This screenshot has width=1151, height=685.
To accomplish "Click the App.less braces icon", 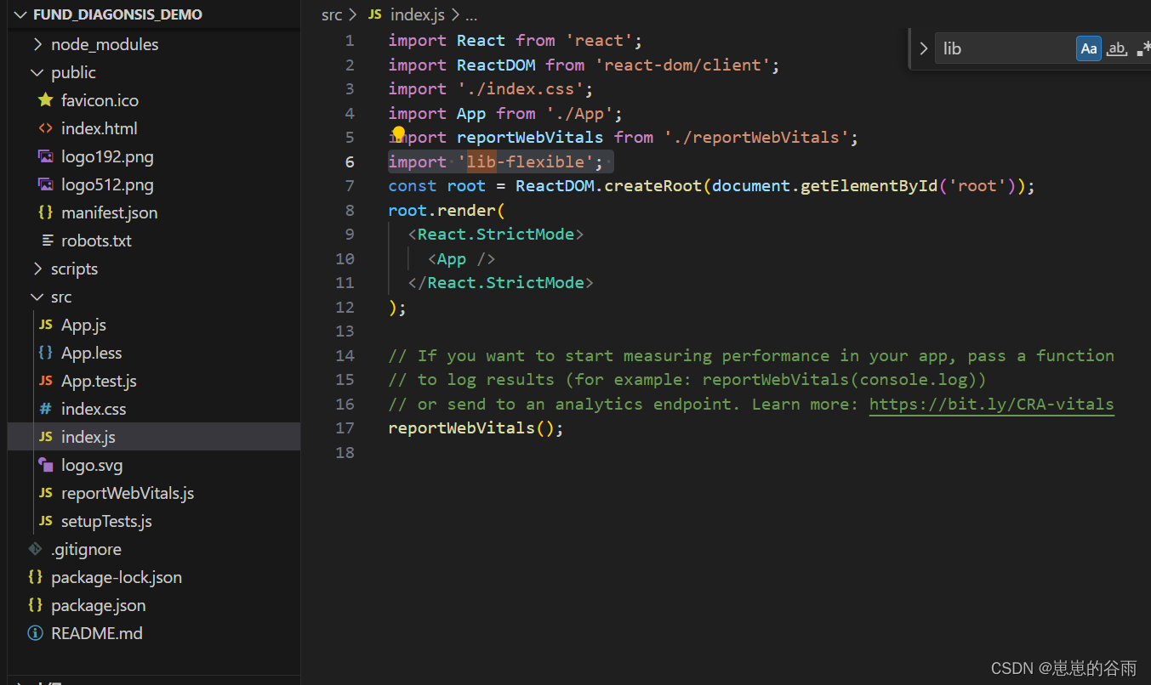I will pyautogui.click(x=45, y=353).
